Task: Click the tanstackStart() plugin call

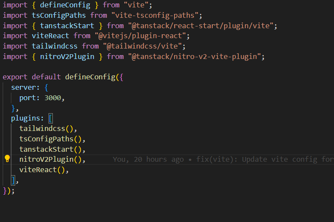Action: point(51,150)
